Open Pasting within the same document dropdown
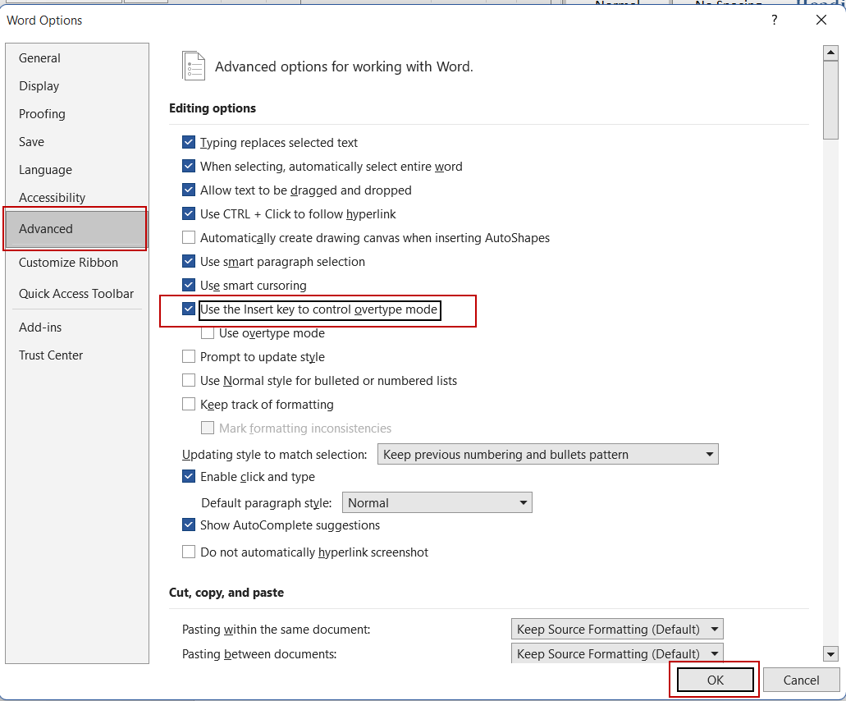 click(616, 630)
